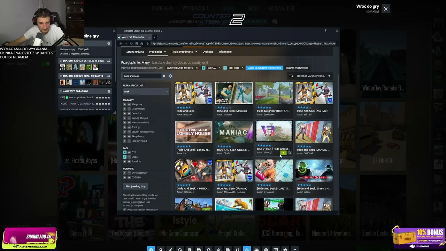
Task: Open the Dyskusje workshop tab
Action: (208, 52)
